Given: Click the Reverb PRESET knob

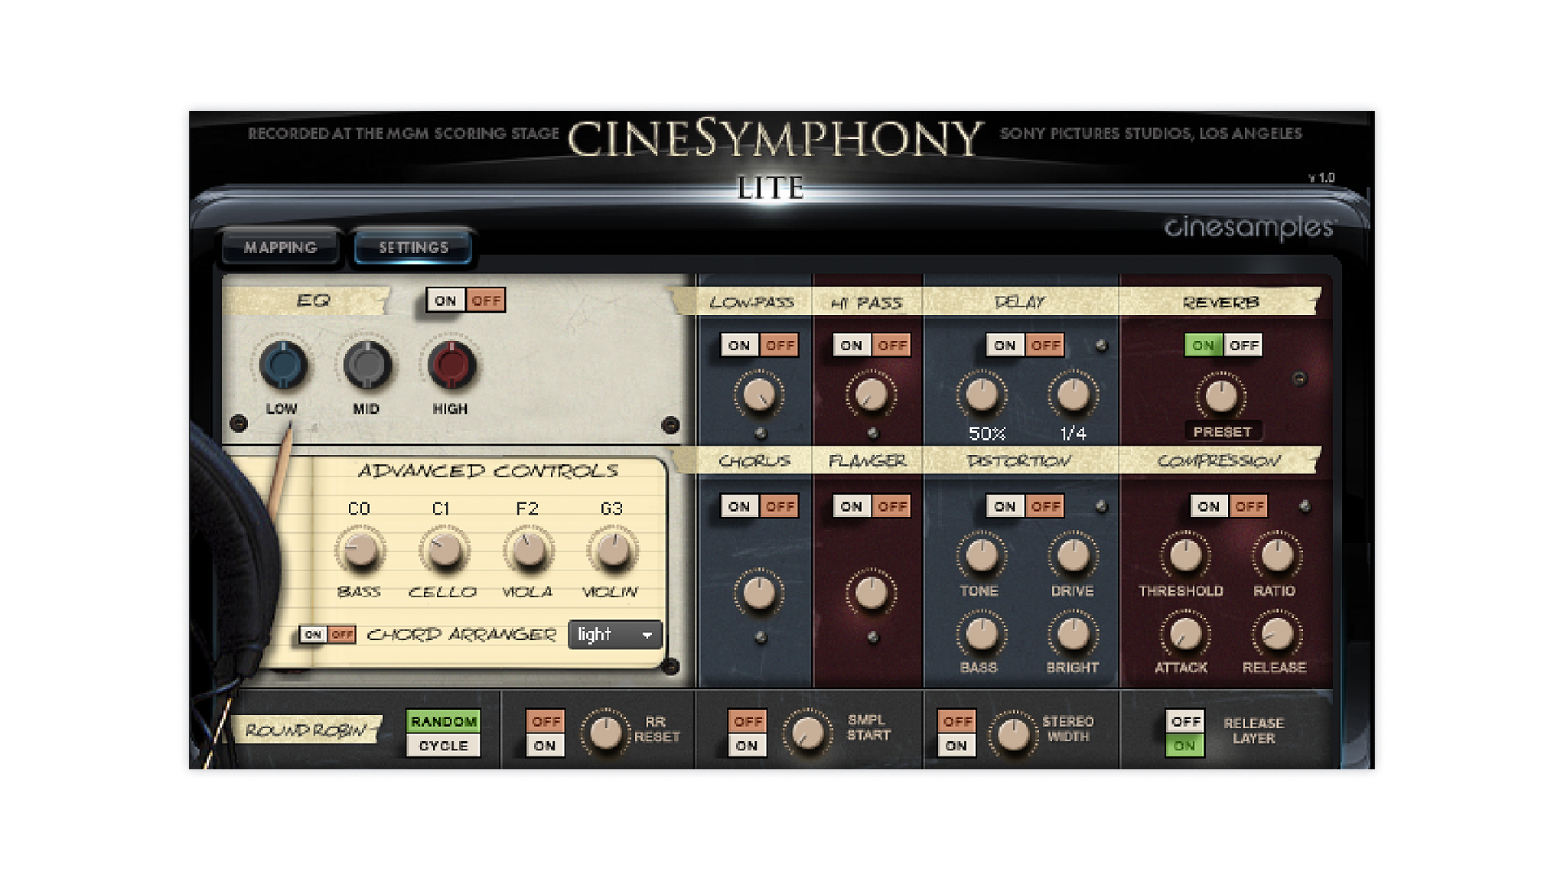Looking at the screenshot, I should [x=1220, y=396].
